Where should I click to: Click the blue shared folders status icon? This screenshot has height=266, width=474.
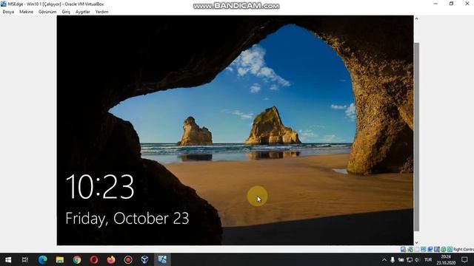click(430, 250)
